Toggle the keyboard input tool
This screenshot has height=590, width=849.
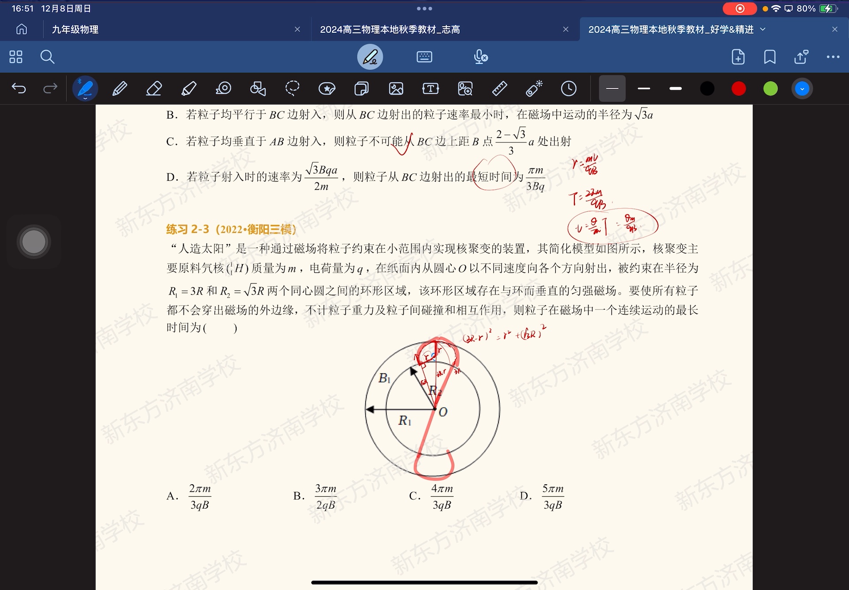click(424, 57)
